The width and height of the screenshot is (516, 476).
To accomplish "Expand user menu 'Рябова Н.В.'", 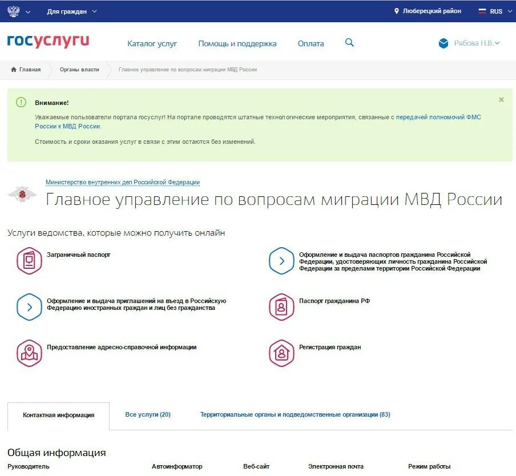I will pyautogui.click(x=477, y=43).
